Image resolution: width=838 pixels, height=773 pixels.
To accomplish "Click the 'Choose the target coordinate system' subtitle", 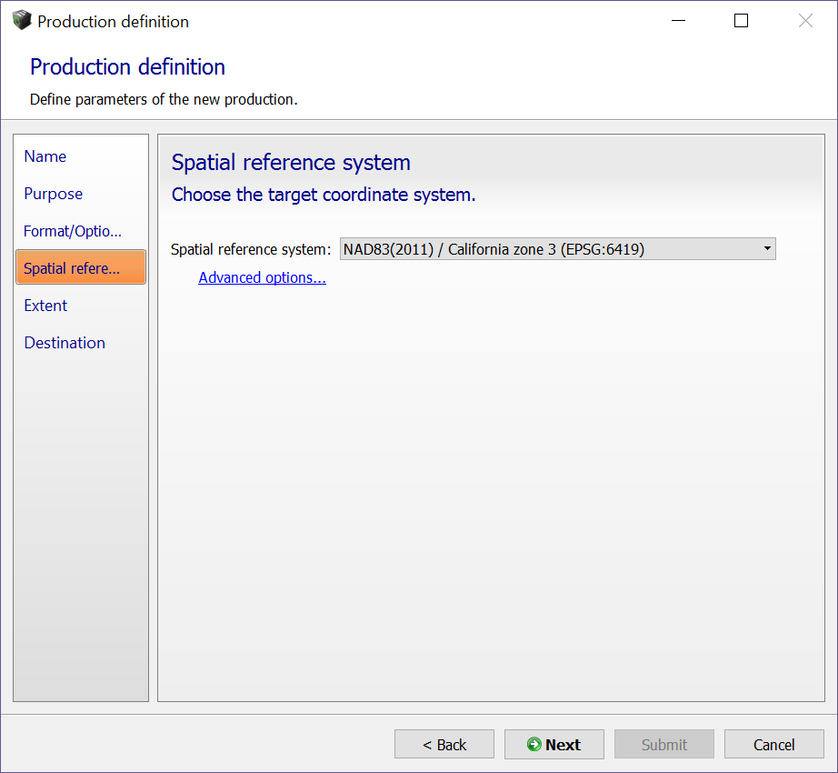I will point(324,195).
